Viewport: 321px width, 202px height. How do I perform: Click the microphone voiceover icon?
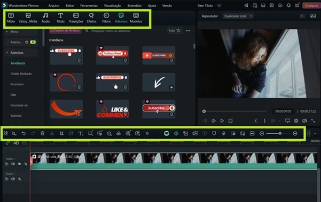click(x=224, y=133)
